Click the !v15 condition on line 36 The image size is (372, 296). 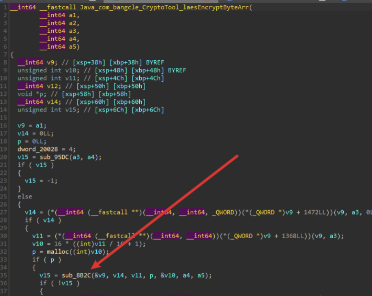click(x=65, y=283)
